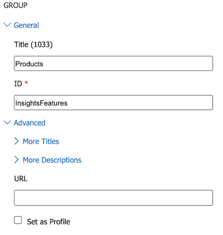Image resolution: width=223 pixels, height=235 pixels.
Task: Click the Title (1033) field label
Action: coord(33,45)
